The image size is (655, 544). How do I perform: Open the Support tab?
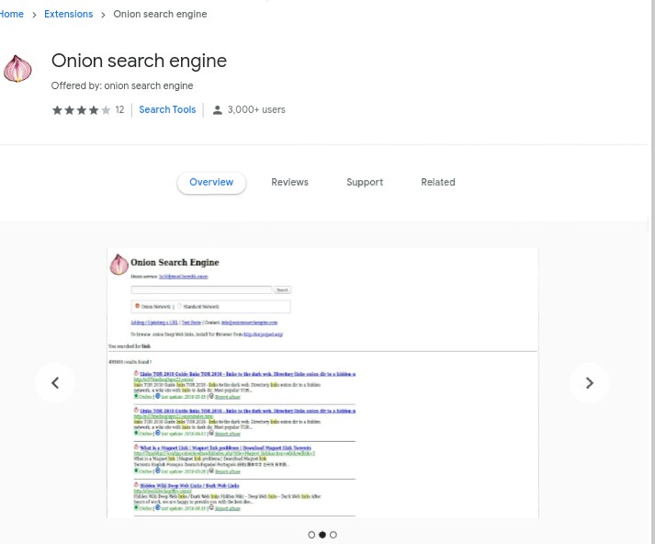pyautogui.click(x=365, y=183)
